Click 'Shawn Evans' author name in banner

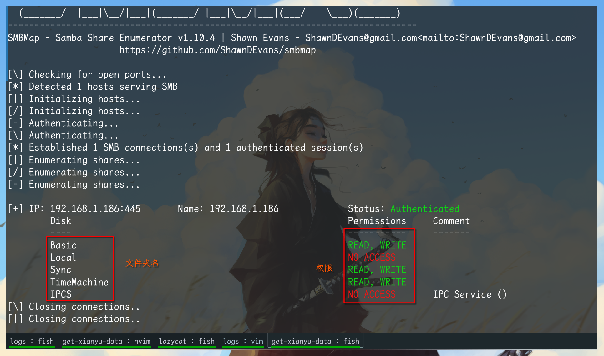(x=260, y=38)
